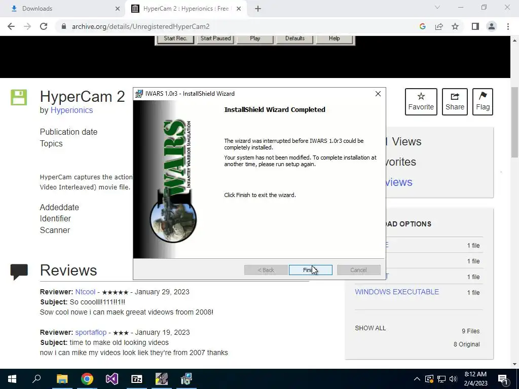519x389 pixels.
Task: Open reviewer sportaflop's profile link
Action: pyautogui.click(x=91, y=332)
